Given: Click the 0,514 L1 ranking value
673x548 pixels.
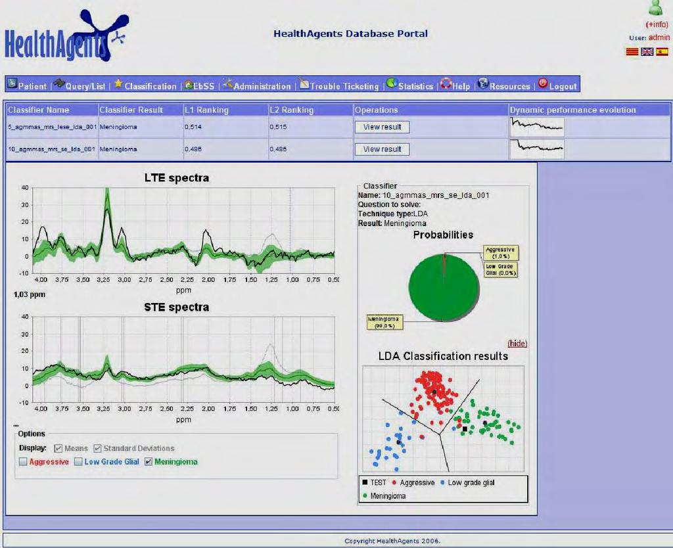Looking at the screenshot, I should (193, 127).
